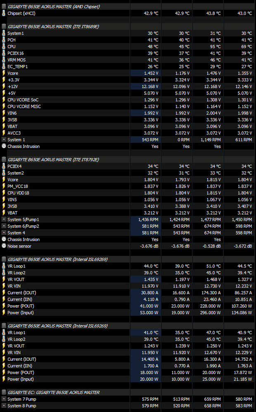
Task: Select the GIGABYTE EC: GIGABYTE B650E AORUS MASTER header
Action: tap(53, 392)
